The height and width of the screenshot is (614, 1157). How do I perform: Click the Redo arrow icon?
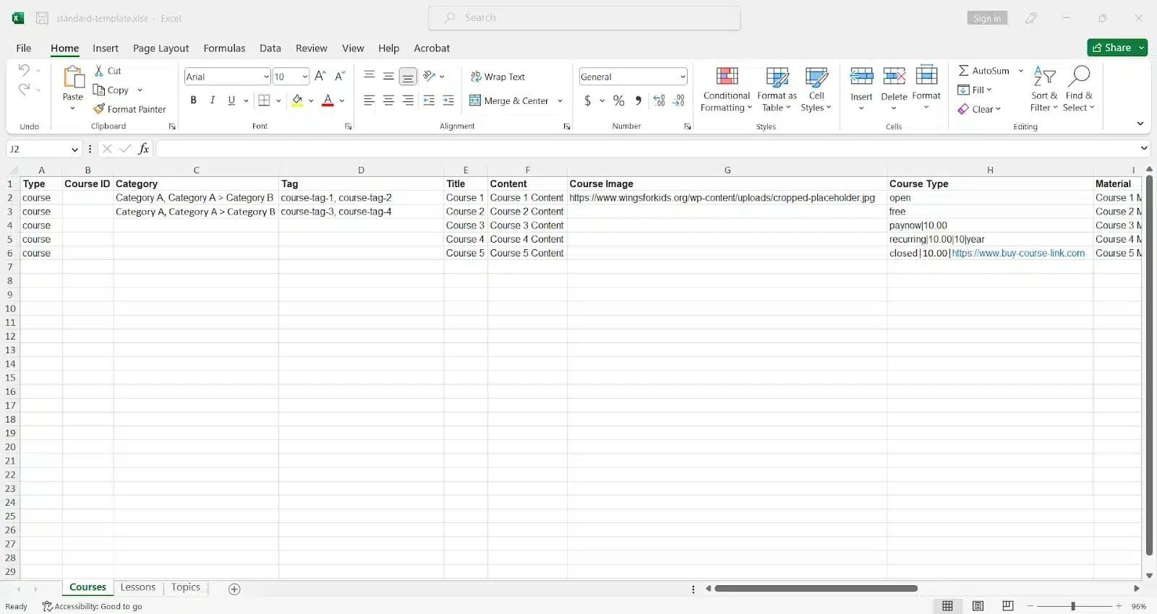point(24,89)
